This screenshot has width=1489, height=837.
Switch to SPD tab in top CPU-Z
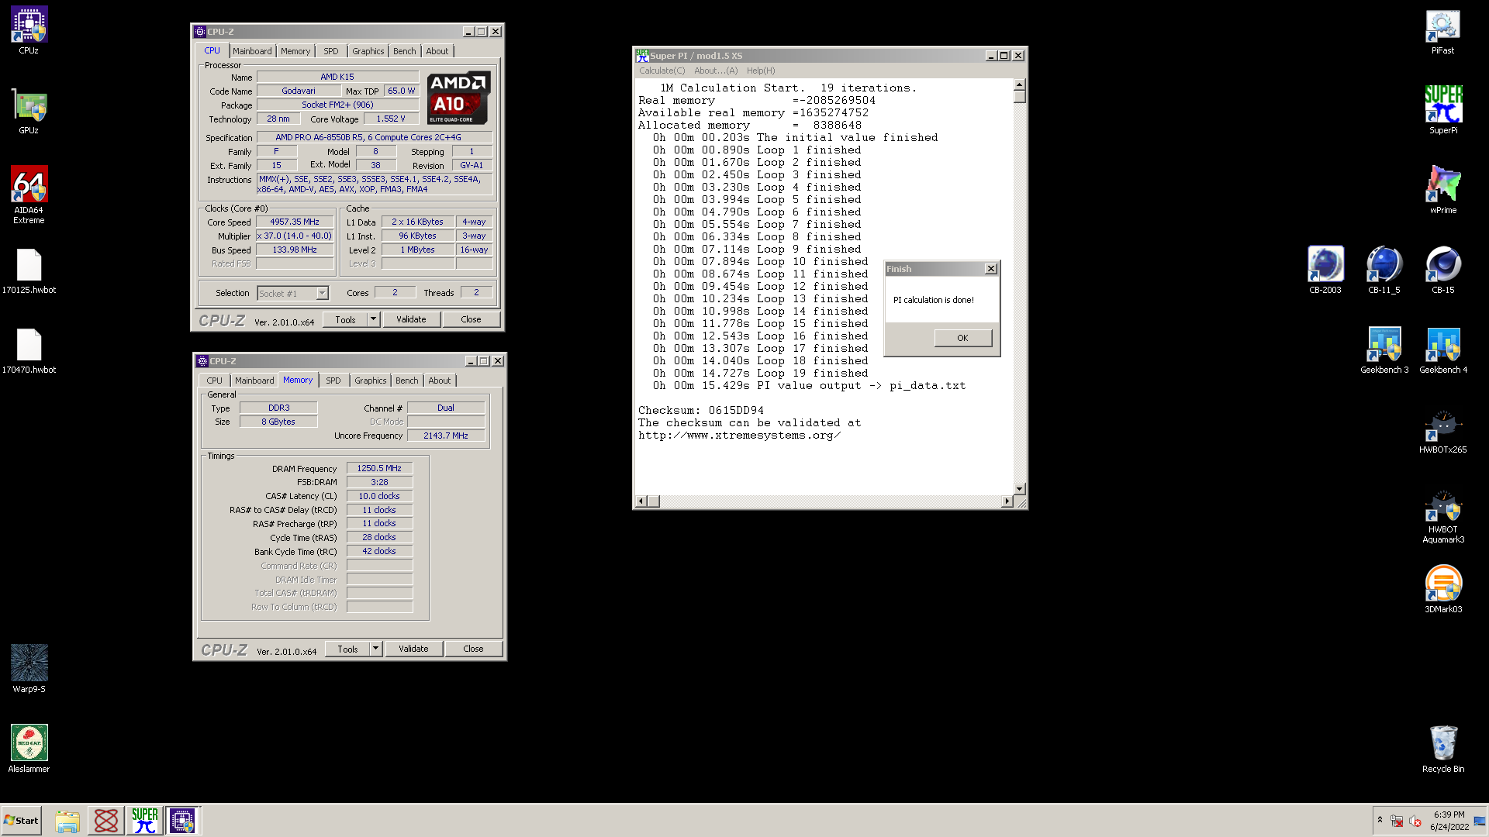coord(331,51)
